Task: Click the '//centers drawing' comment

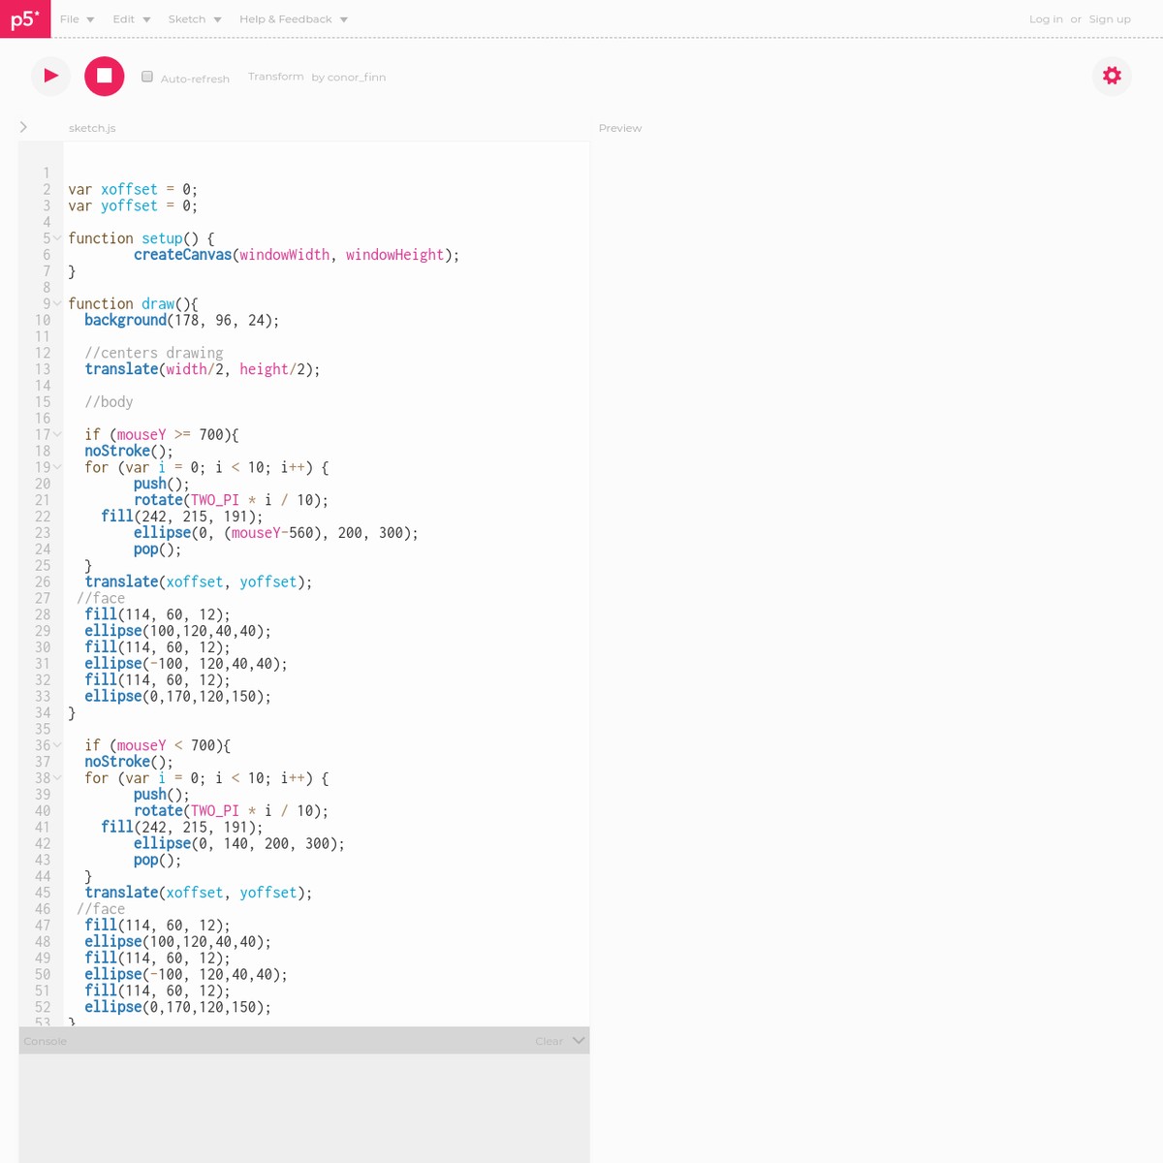Action: click(154, 353)
